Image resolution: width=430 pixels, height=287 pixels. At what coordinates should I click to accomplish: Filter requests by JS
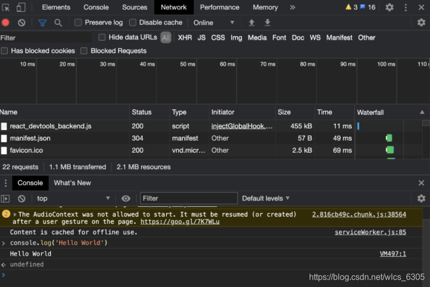[x=202, y=38]
